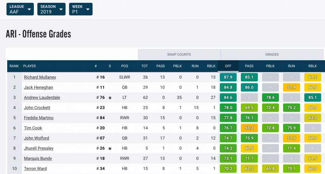Viewport: 325px width, 174px height.
Task: Click Jhurell Pressley's 71.4 run grade
Action: [291, 148]
